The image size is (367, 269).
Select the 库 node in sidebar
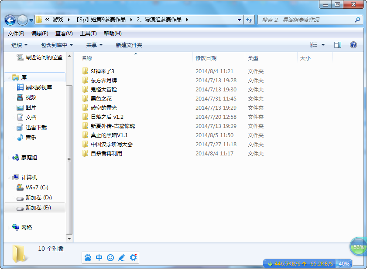click(34, 77)
